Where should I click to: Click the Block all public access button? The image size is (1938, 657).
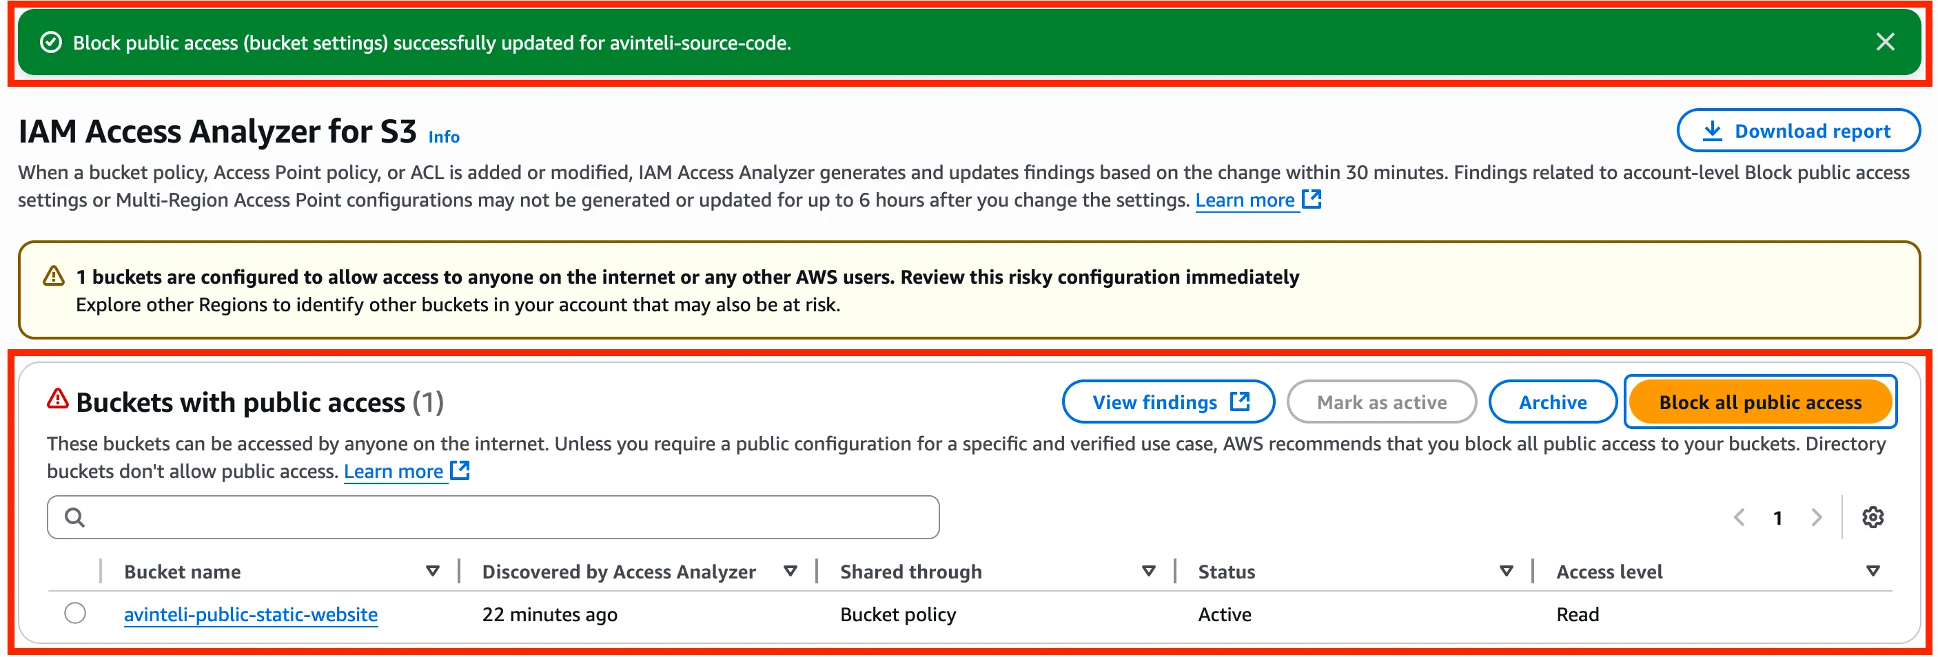tap(1759, 402)
